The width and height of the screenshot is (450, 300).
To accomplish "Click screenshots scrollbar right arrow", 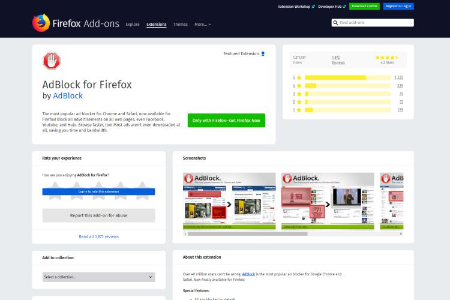I will point(401,233).
